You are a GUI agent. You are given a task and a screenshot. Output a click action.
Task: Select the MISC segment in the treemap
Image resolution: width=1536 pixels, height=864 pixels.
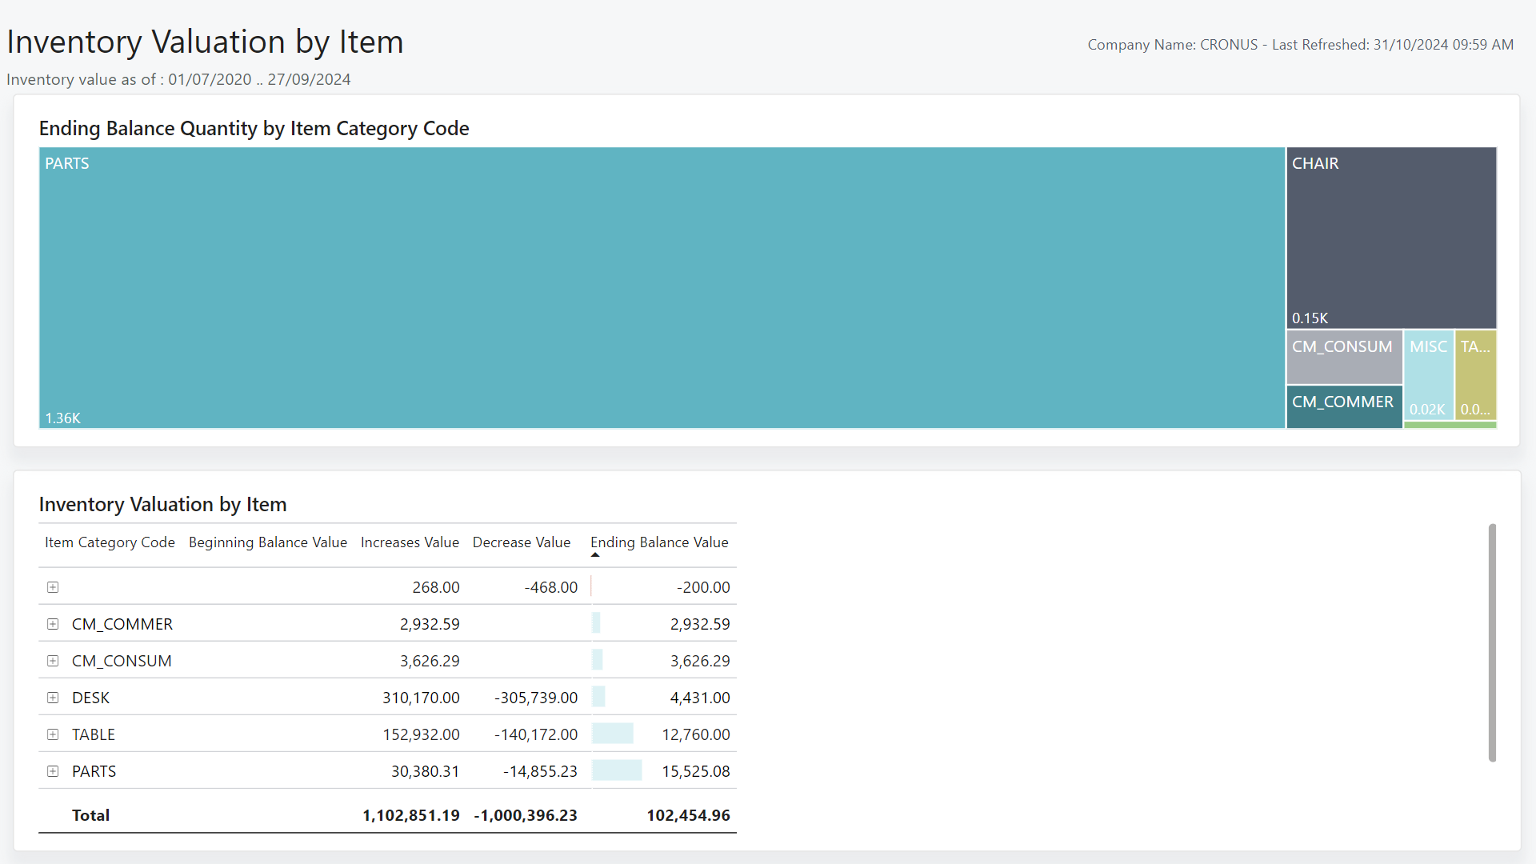[1429, 376]
